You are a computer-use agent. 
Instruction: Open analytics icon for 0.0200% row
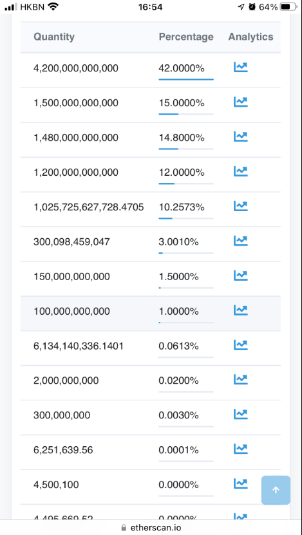click(241, 379)
